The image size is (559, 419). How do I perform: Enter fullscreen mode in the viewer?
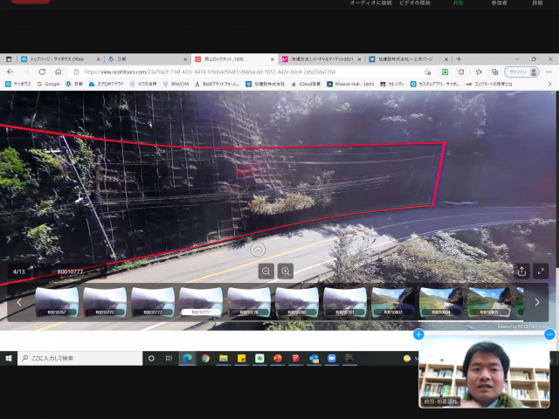coord(541,271)
